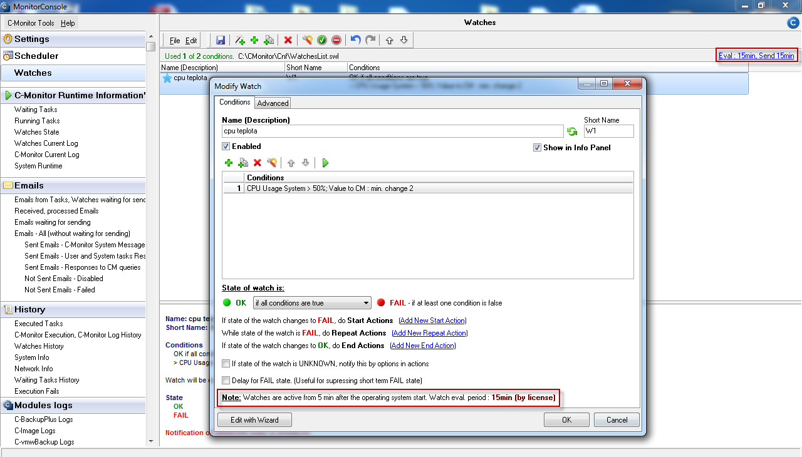Click the move watch down arrow in main toolbar
The height and width of the screenshot is (457, 802).
point(404,40)
